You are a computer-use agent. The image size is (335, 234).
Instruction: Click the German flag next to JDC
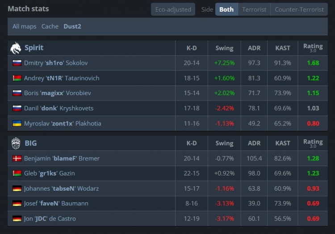point(17,219)
